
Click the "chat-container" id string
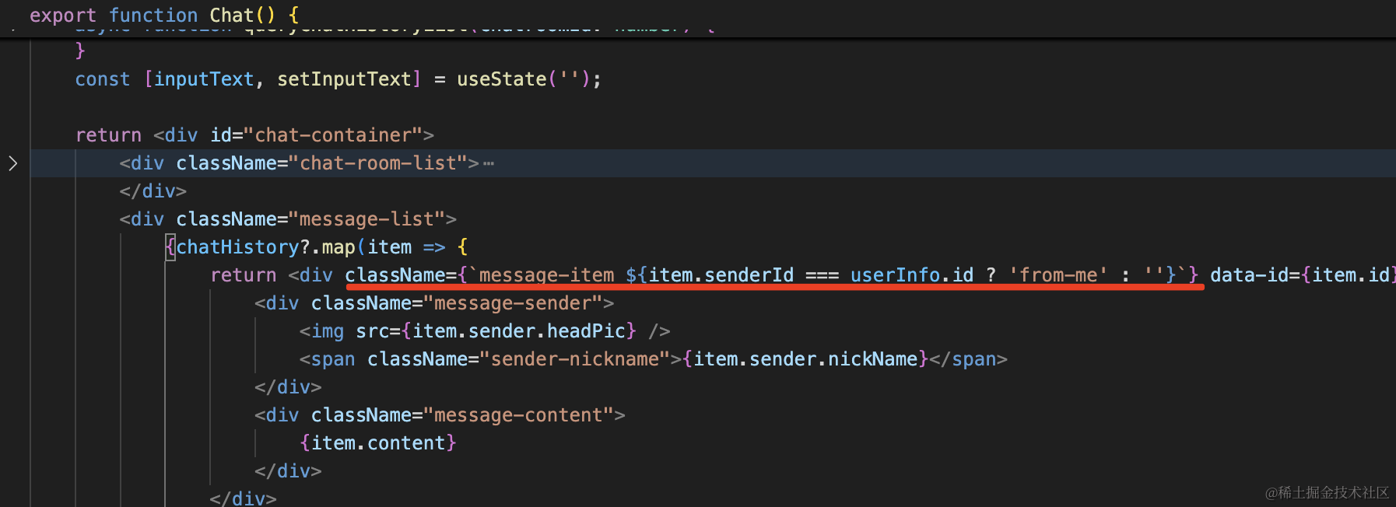pyautogui.click(x=333, y=135)
